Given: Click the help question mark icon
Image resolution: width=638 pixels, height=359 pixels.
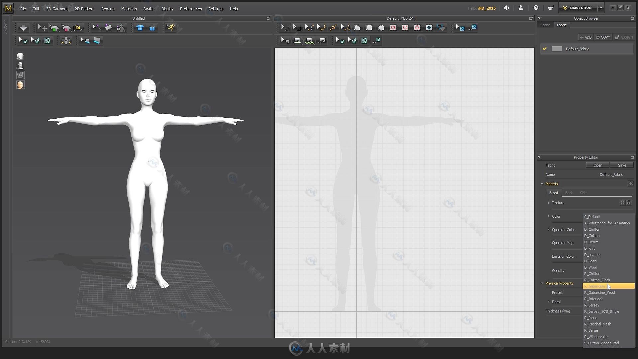Looking at the screenshot, I should [536, 8].
